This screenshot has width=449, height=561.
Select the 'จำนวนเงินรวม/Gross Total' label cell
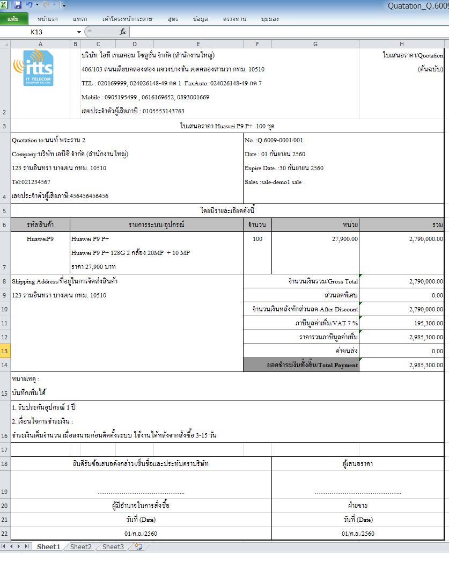[x=301, y=281]
